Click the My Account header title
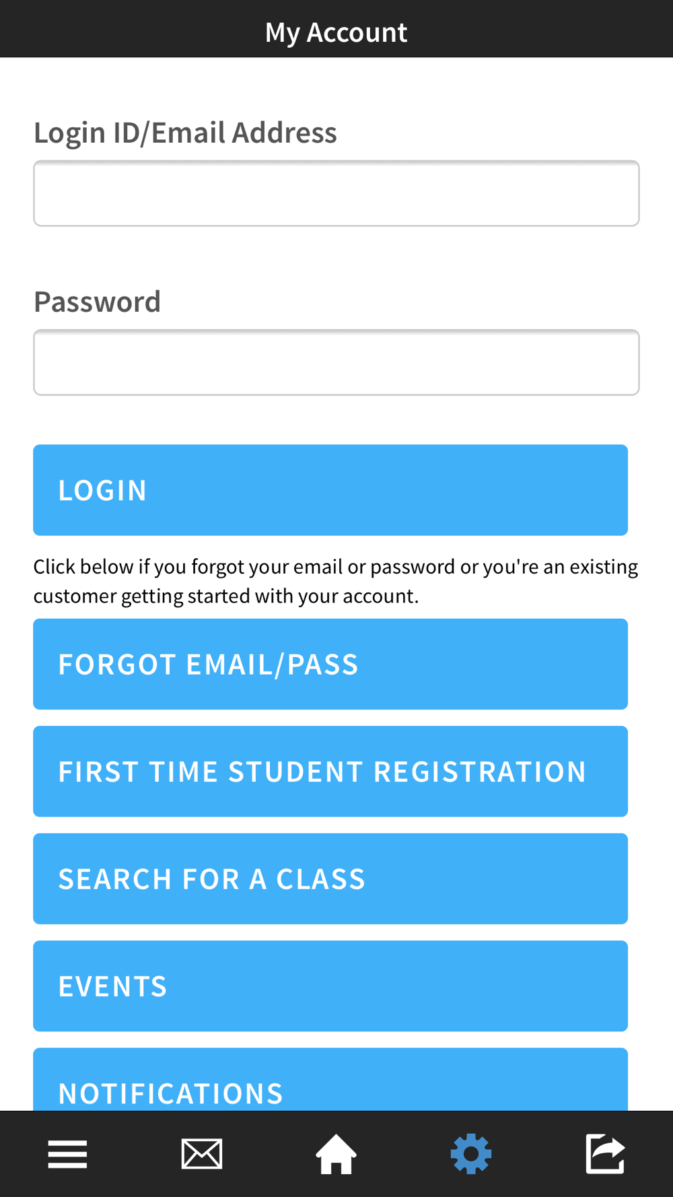Image resolution: width=673 pixels, height=1197 pixels. tap(336, 32)
